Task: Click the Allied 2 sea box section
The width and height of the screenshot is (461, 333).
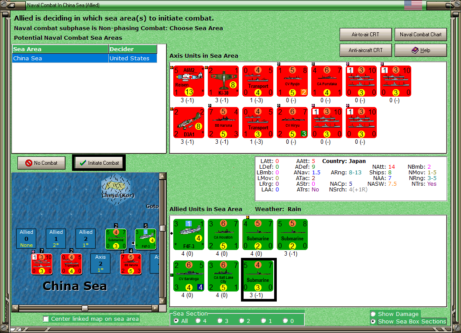Action: click(x=86, y=239)
